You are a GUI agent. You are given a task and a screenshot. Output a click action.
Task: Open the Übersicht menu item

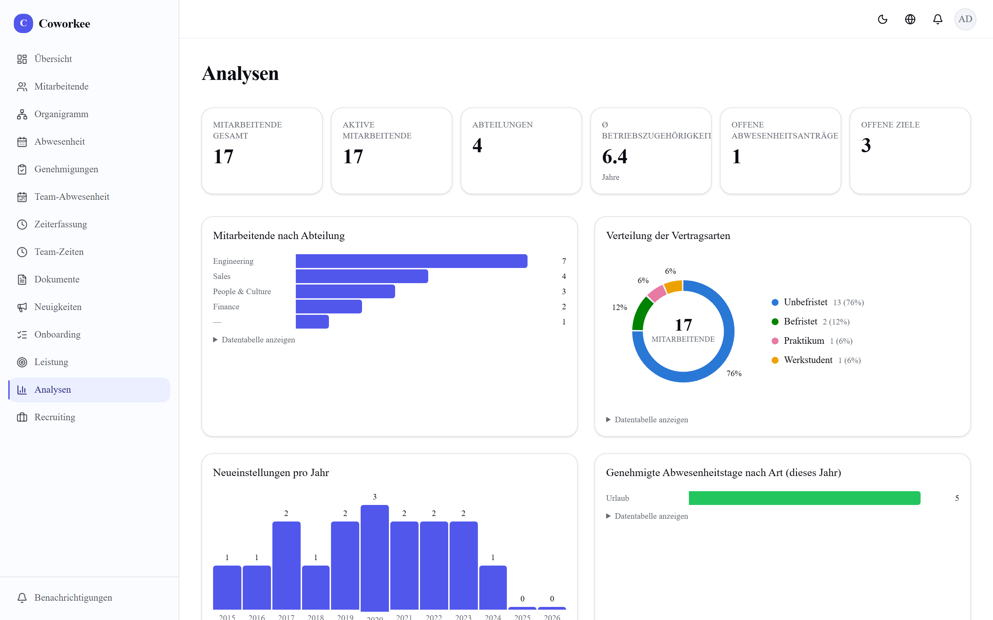point(89,59)
